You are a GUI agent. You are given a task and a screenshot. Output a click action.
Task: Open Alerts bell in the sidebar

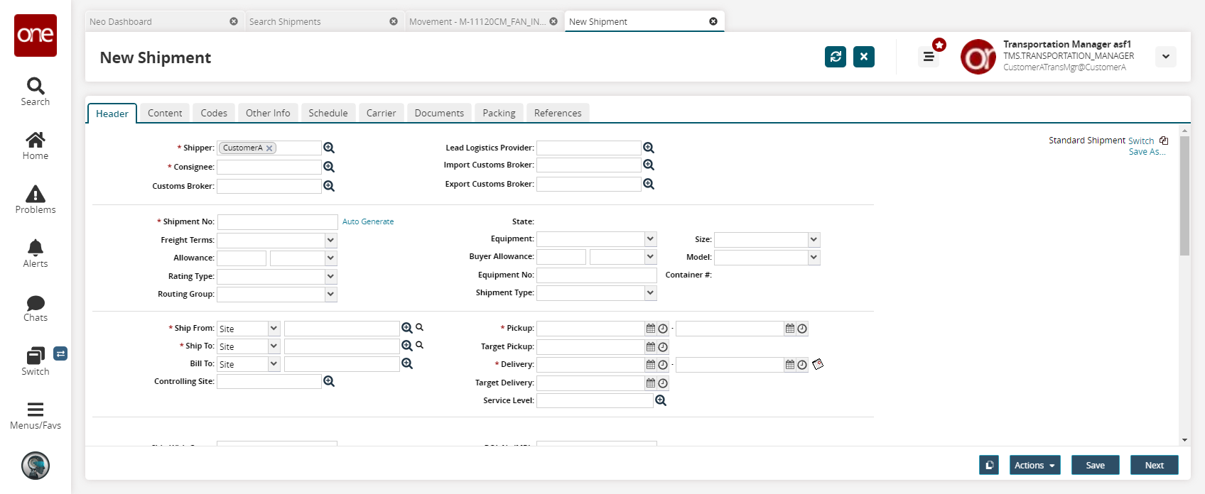coord(36,248)
